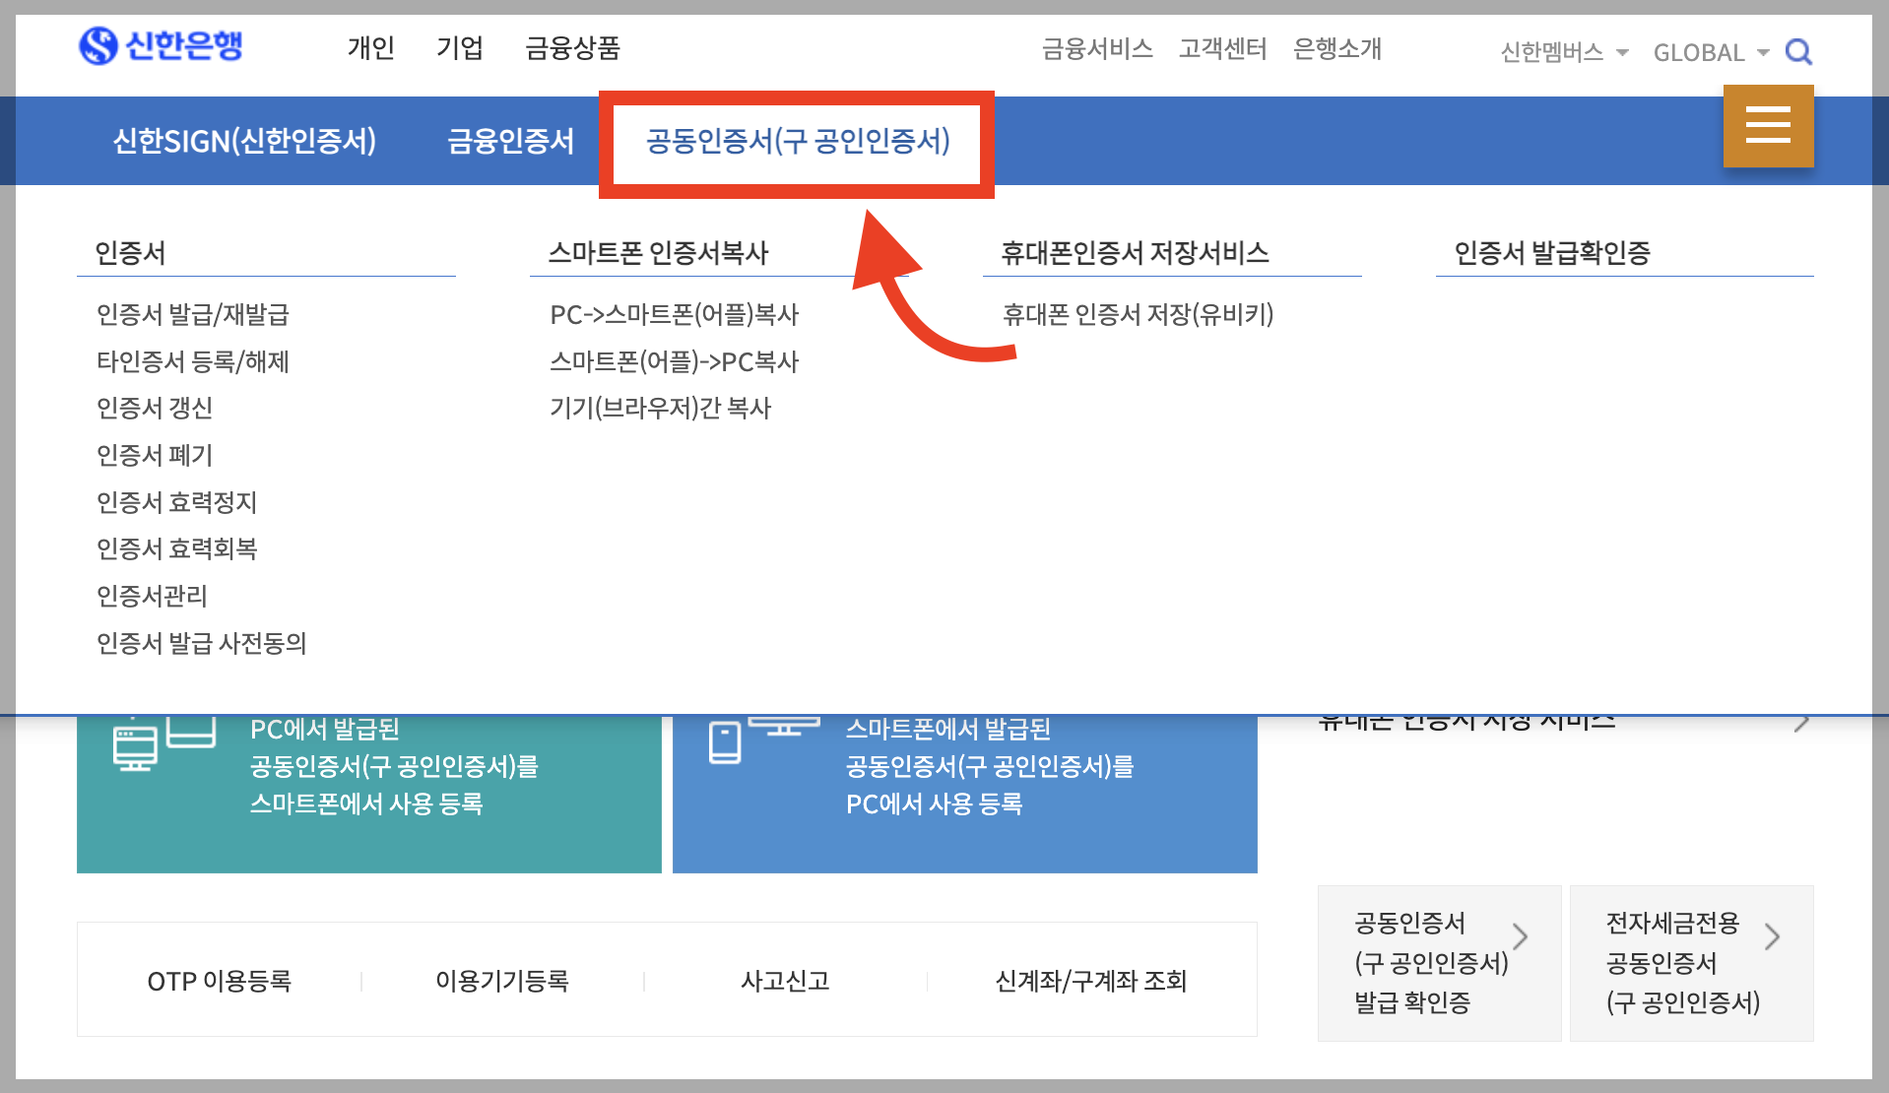Click chevron beside 휴대폰 인증서 저장 서비스

(x=1801, y=723)
